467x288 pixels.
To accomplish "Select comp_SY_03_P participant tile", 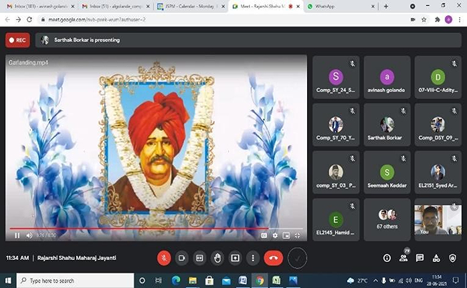I will 336,172.
